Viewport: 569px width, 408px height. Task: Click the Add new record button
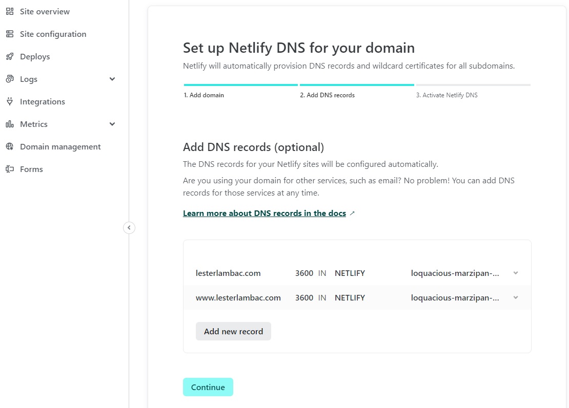pyautogui.click(x=233, y=331)
